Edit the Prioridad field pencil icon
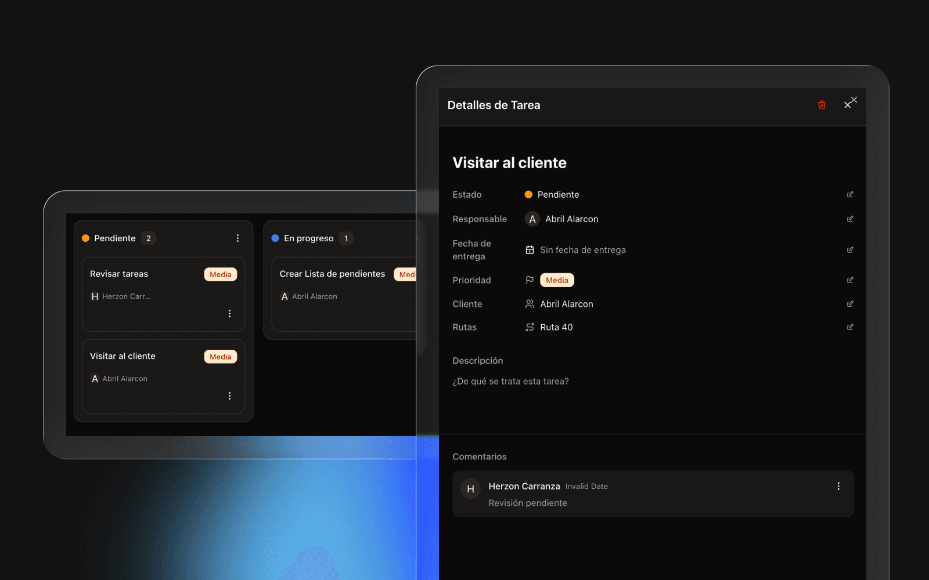Viewport: 929px width, 580px height. click(x=850, y=280)
